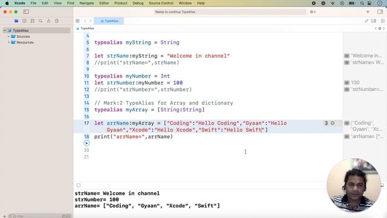Jump to previous issue chevron

click(x=376, y=28)
